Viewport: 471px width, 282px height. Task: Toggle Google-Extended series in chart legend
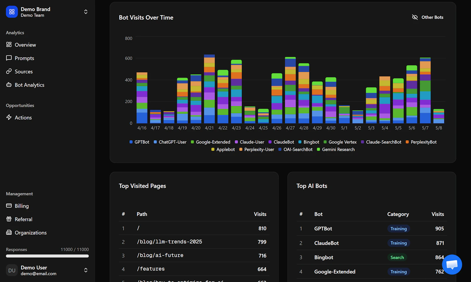click(210, 142)
